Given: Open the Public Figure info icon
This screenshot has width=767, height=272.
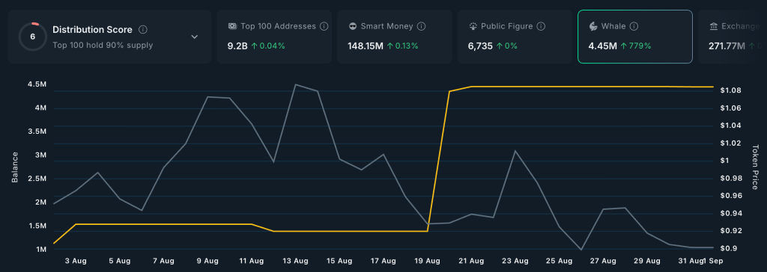Looking at the screenshot, I should click(x=541, y=26).
